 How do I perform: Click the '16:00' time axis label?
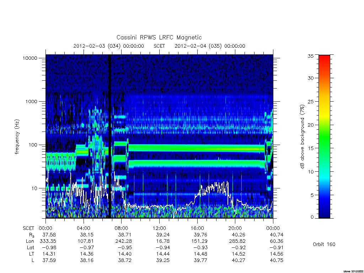point(197,229)
